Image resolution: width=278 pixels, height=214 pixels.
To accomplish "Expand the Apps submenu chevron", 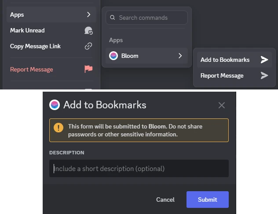I will click(88, 14).
